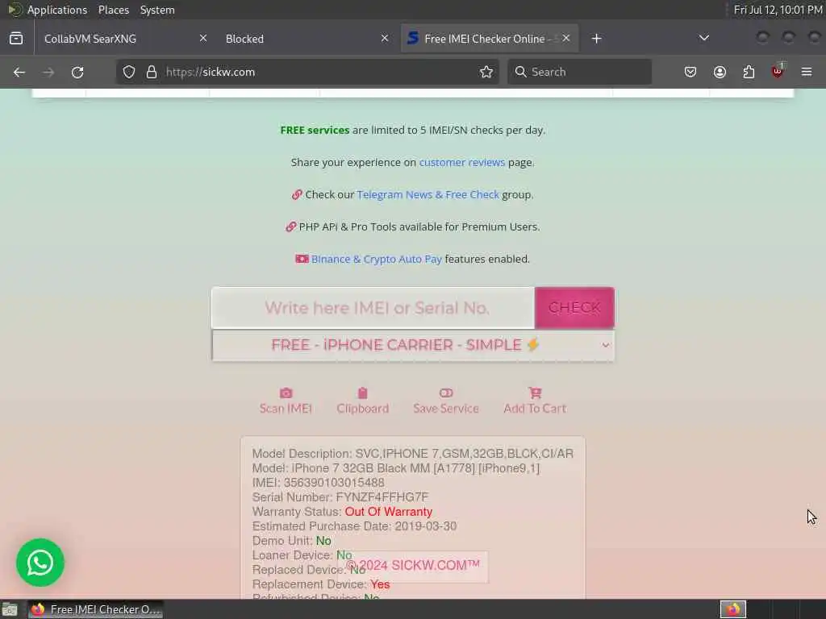Click the Serial Number FYNZF4FFHG7F text
This screenshot has height=619, width=826.
pos(340,497)
